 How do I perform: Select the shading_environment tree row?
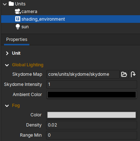[x=70, y=19]
